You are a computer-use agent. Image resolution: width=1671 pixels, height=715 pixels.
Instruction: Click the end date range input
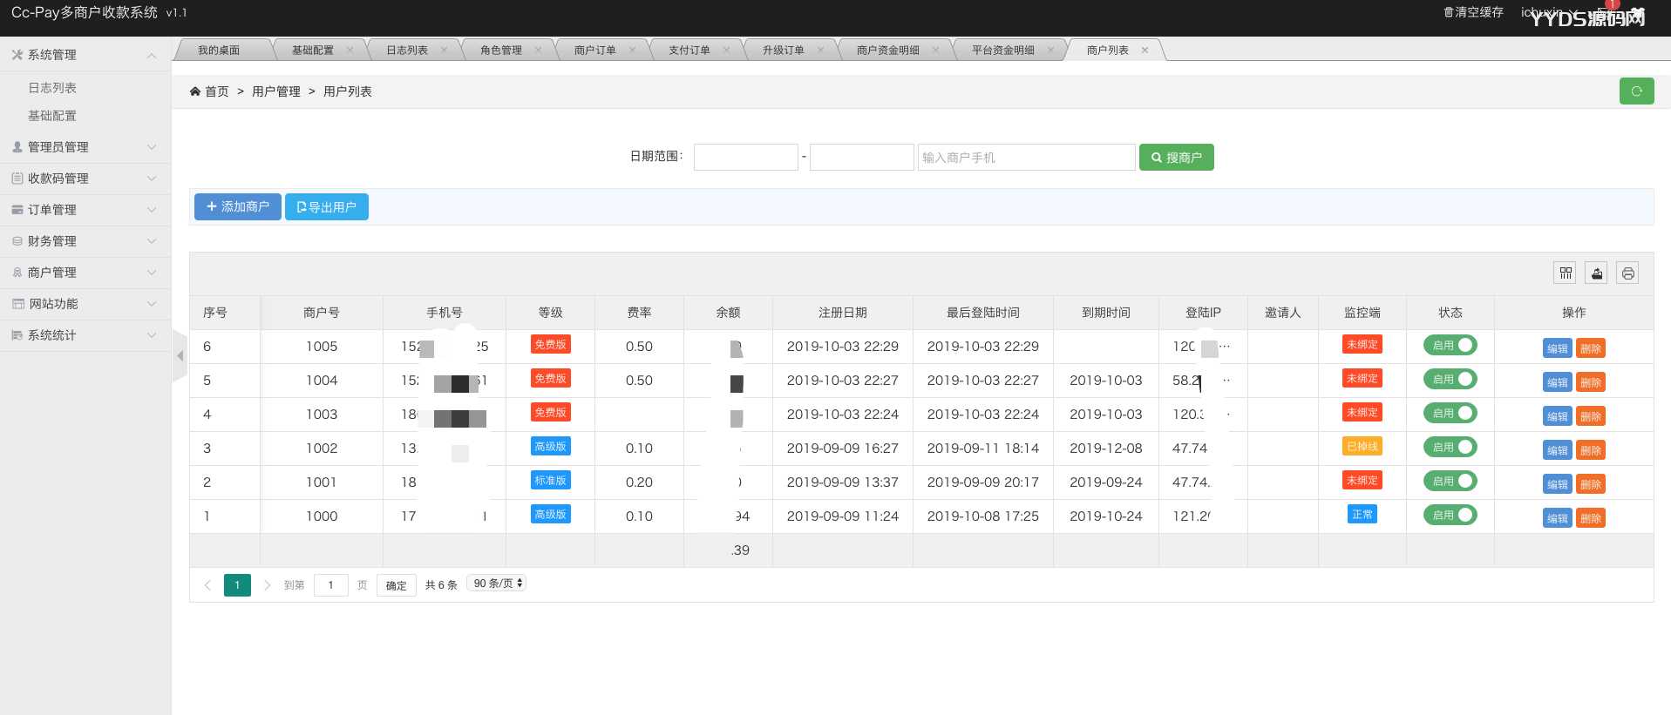click(862, 158)
